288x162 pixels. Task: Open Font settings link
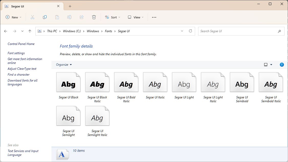[16, 53]
